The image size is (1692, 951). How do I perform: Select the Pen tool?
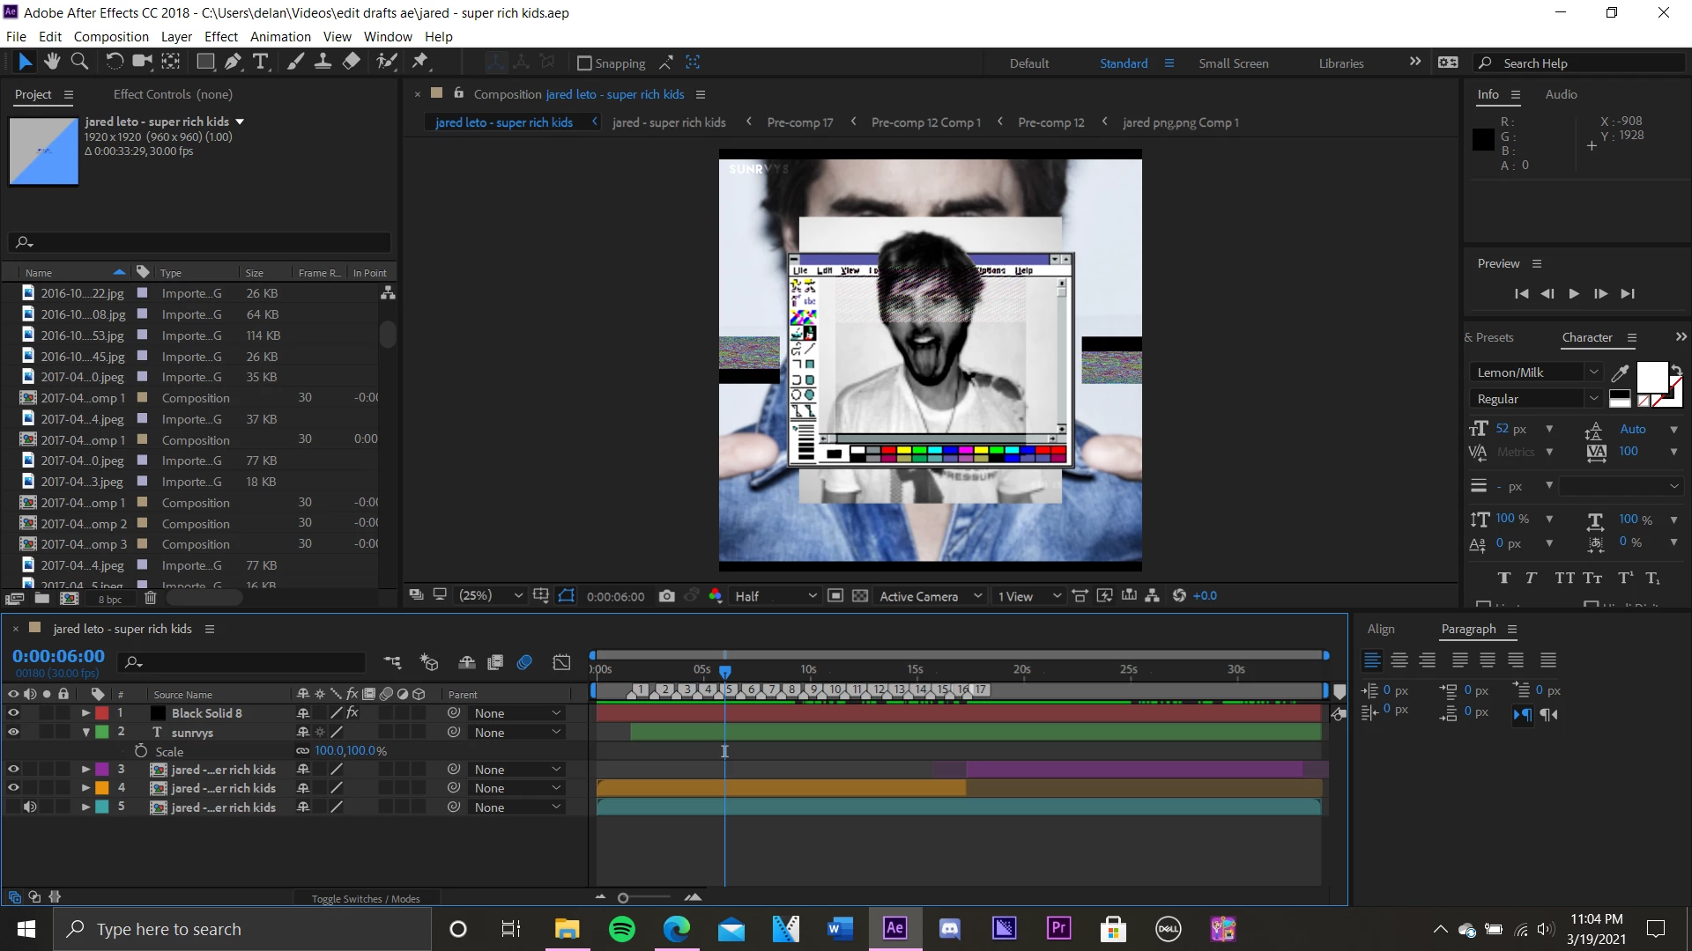click(x=233, y=62)
